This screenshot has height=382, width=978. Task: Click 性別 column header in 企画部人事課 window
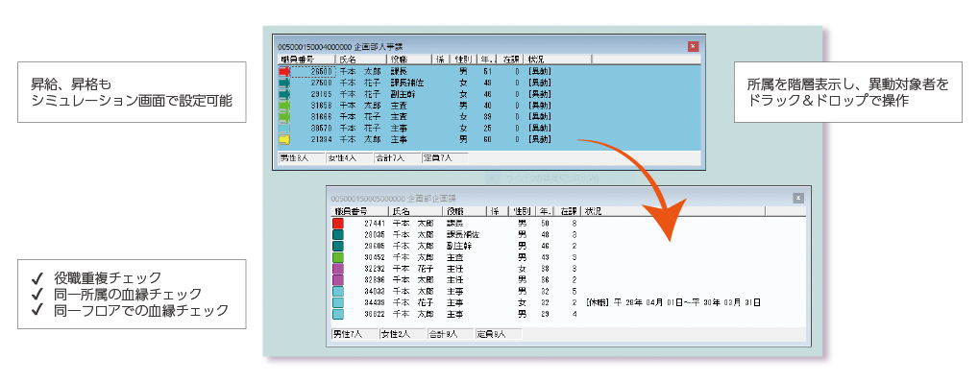[463, 60]
